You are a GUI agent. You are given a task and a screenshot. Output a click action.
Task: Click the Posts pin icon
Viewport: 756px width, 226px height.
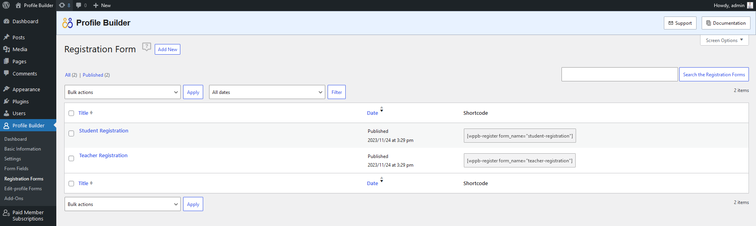click(x=6, y=37)
